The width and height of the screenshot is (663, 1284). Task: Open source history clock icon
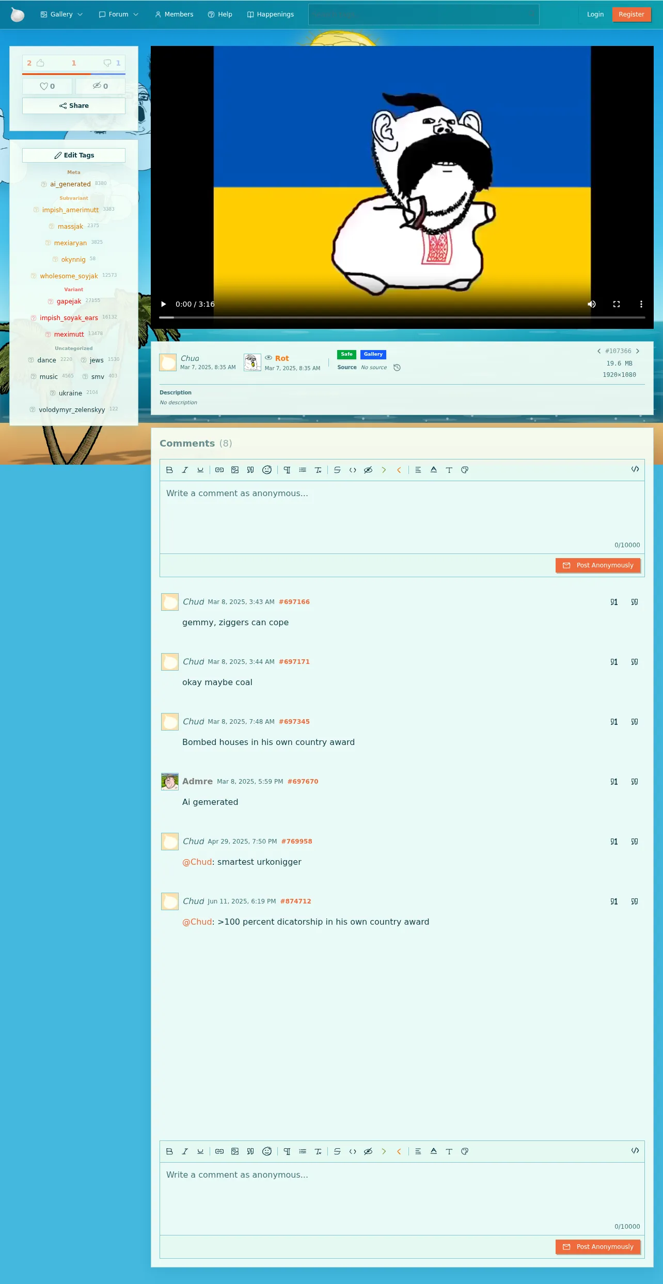397,368
